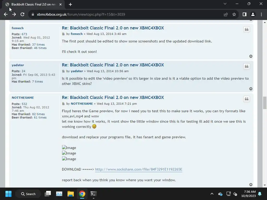
Task: View fxmech's 673 posts
Action: 24,34
